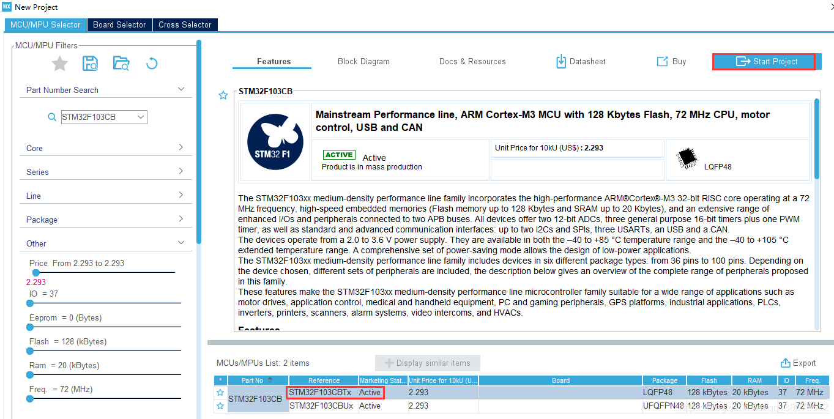The width and height of the screenshot is (834, 419).
Task: Click the Ram slider handle
Action: click(x=30, y=374)
